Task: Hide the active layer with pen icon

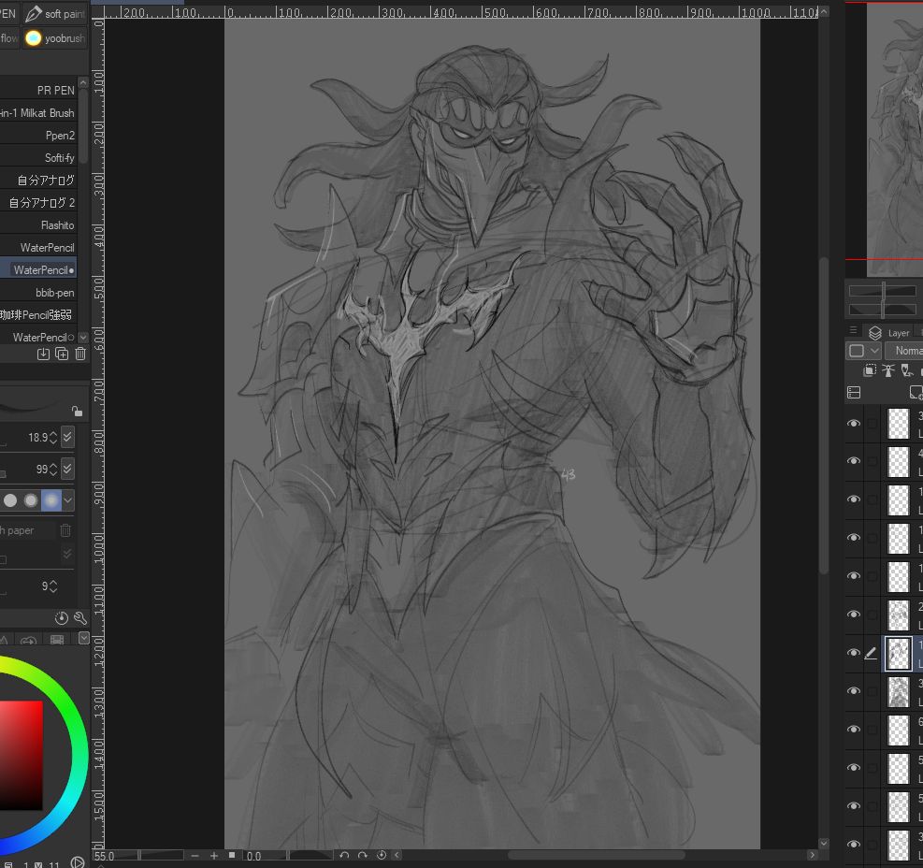Action: coord(854,653)
